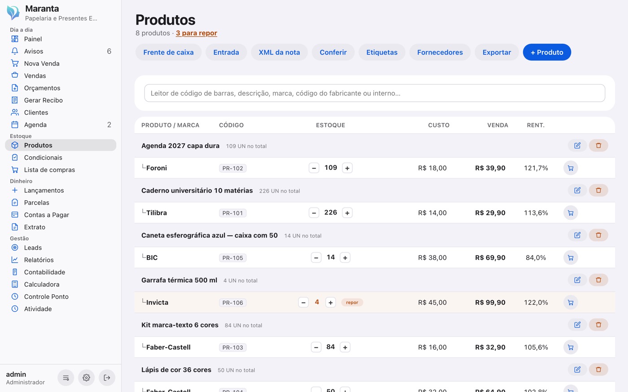Screen dimensions: 628x392
Task: Decrease Tilibra stock quantity
Action: pyautogui.click(x=314, y=213)
